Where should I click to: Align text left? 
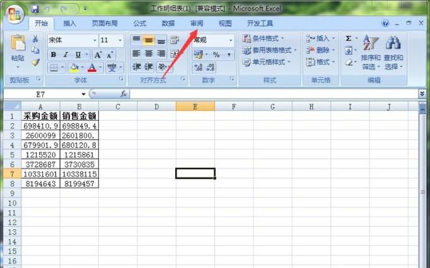[136, 53]
